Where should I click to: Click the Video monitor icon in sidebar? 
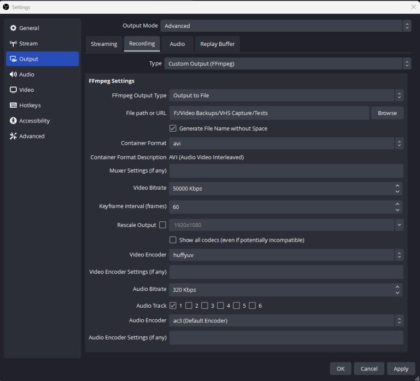pos(13,90)
